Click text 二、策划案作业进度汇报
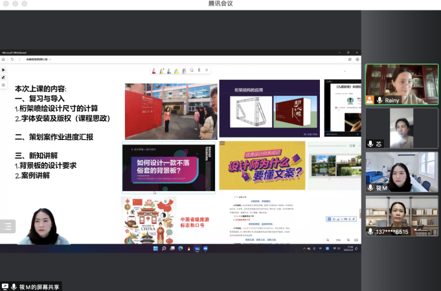 [x=54, y=137]
